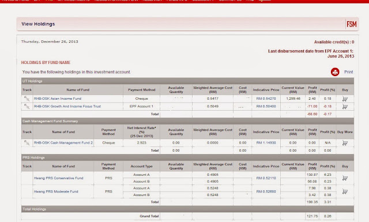The image size is (369, 222).
Task: Click Cash Management Fund Summary section header
Action: pos(187,121)
